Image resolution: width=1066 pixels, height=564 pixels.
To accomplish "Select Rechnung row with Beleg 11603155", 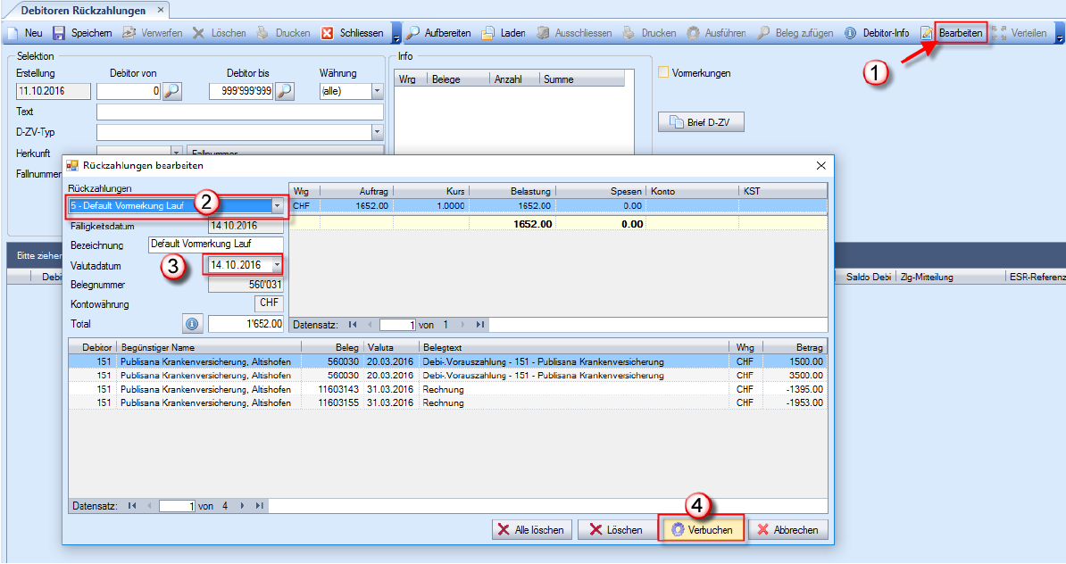I will point(448,403).
